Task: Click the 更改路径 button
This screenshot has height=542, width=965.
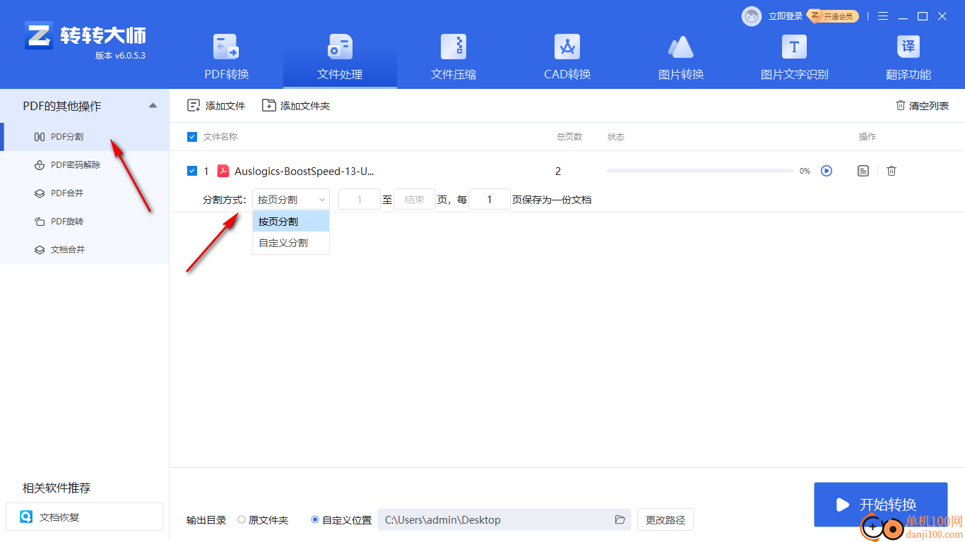Action: (x=665, y=520)
